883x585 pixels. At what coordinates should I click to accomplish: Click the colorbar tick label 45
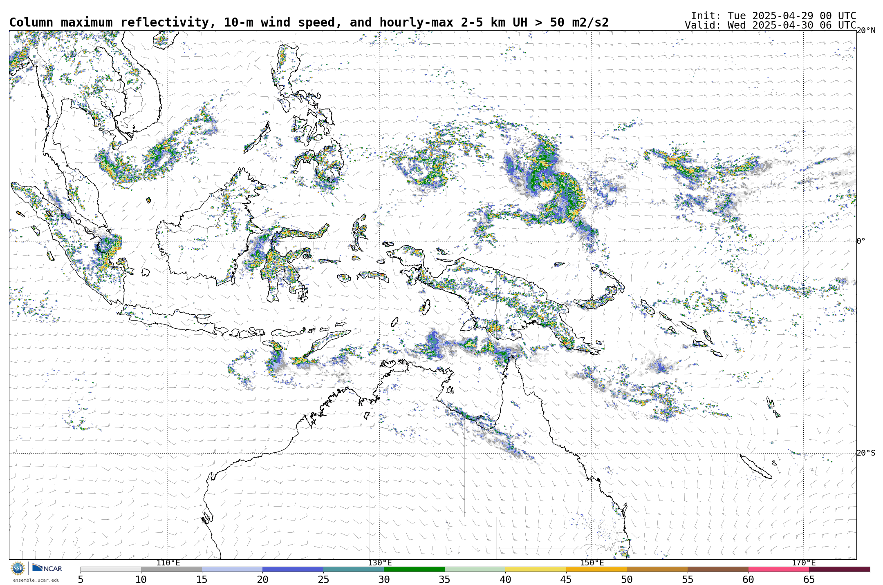pos(566,580)
